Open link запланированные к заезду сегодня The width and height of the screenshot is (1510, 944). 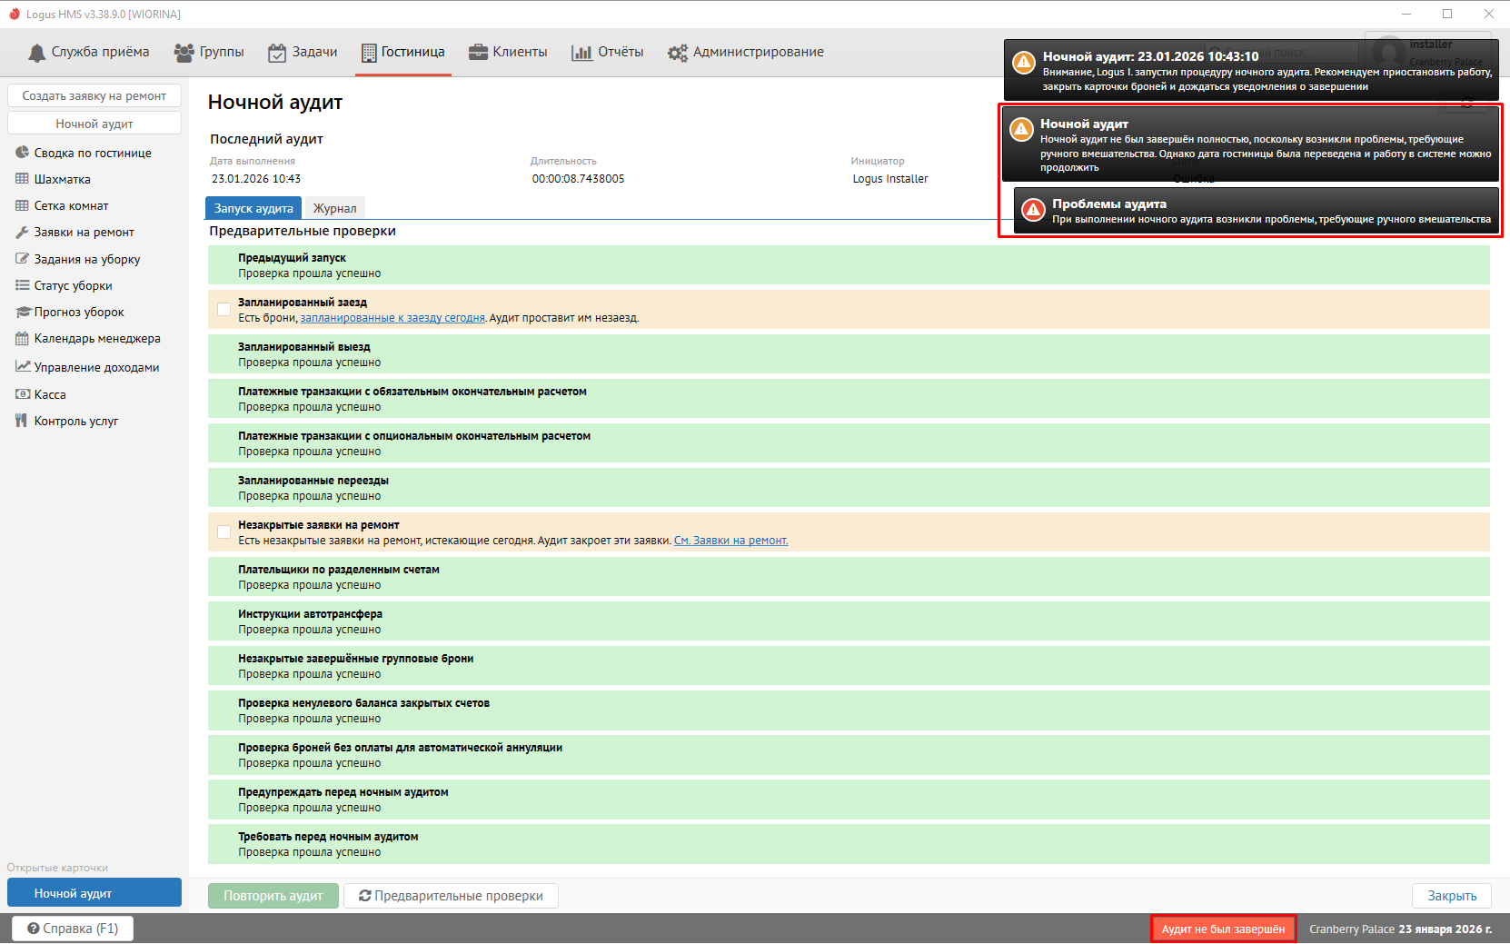[x=392, y=318]
